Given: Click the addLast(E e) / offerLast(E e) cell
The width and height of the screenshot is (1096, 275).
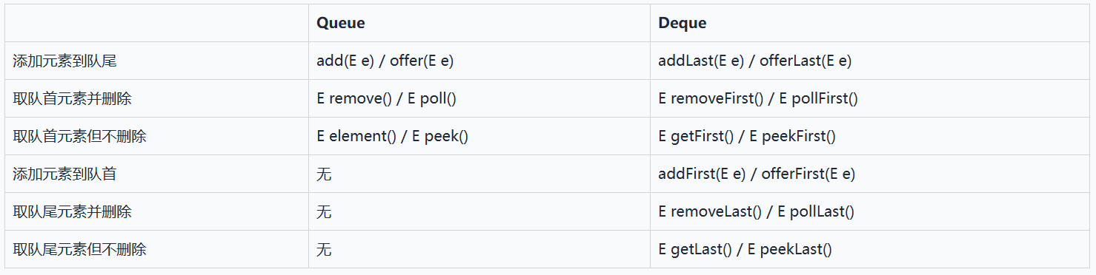Looking at the screenshot, I should tap(870, 61).
